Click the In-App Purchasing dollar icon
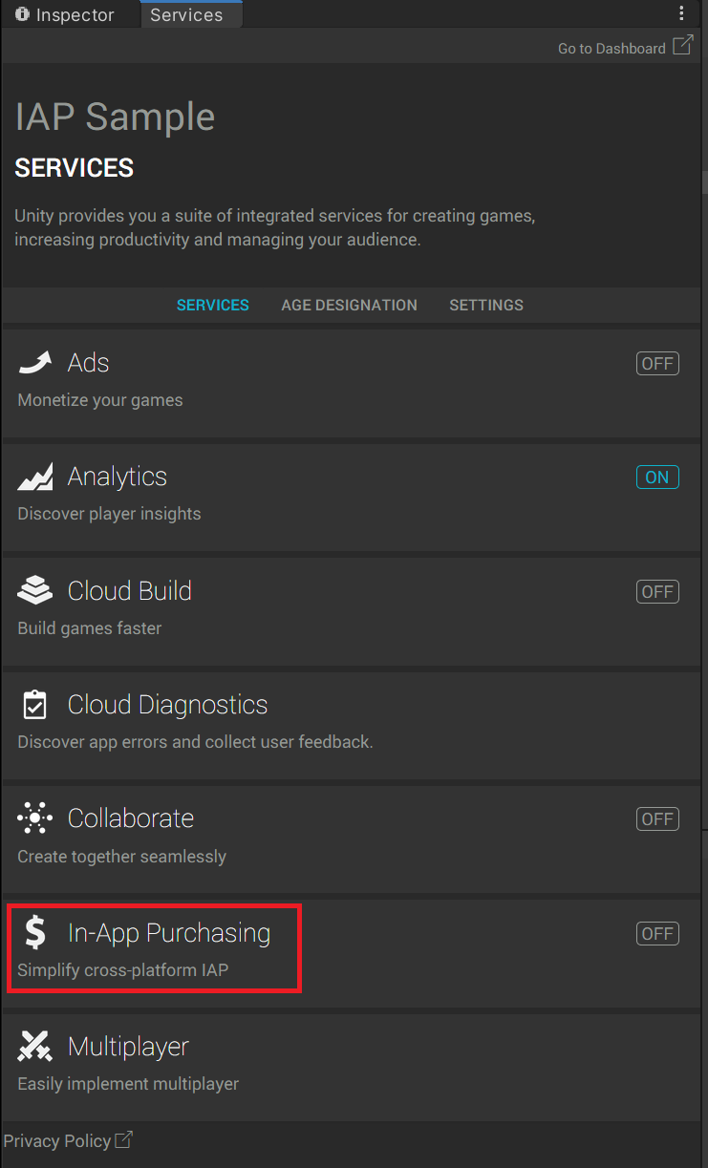 pos(35,932)
